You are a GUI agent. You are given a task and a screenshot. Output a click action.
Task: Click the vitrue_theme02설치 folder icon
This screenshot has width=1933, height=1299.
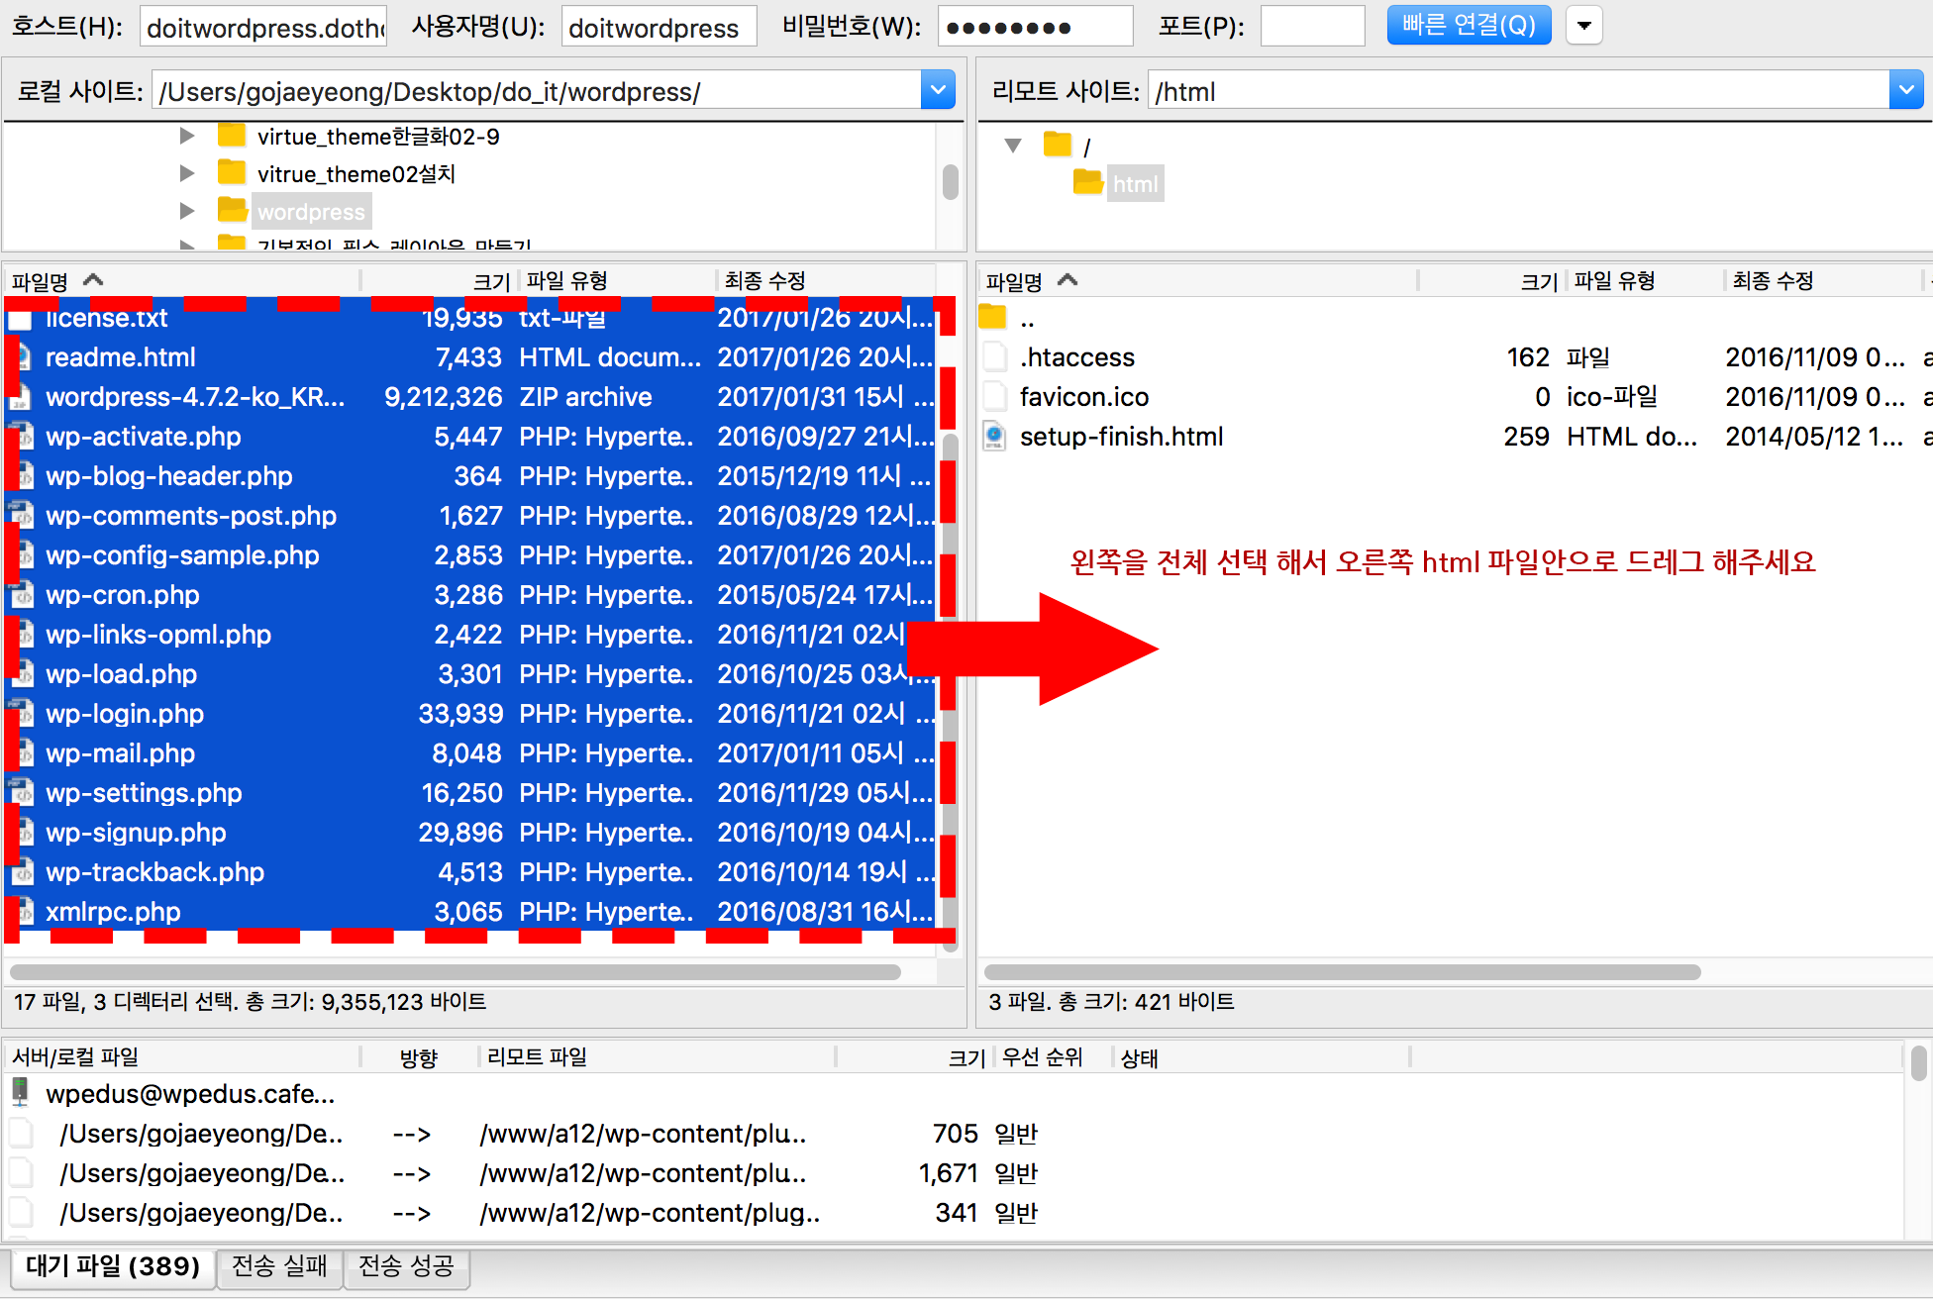point(232,173)
